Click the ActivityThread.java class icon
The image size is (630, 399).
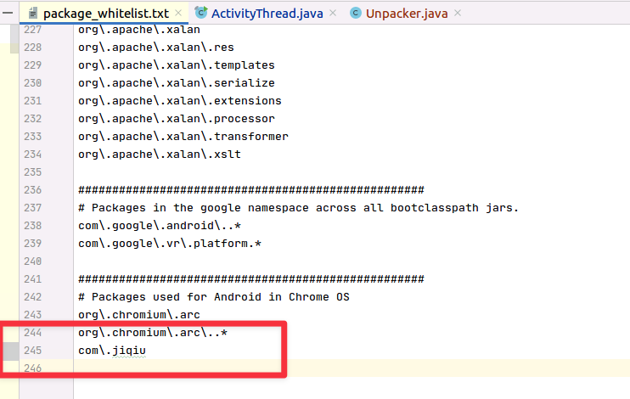point(200,13)
